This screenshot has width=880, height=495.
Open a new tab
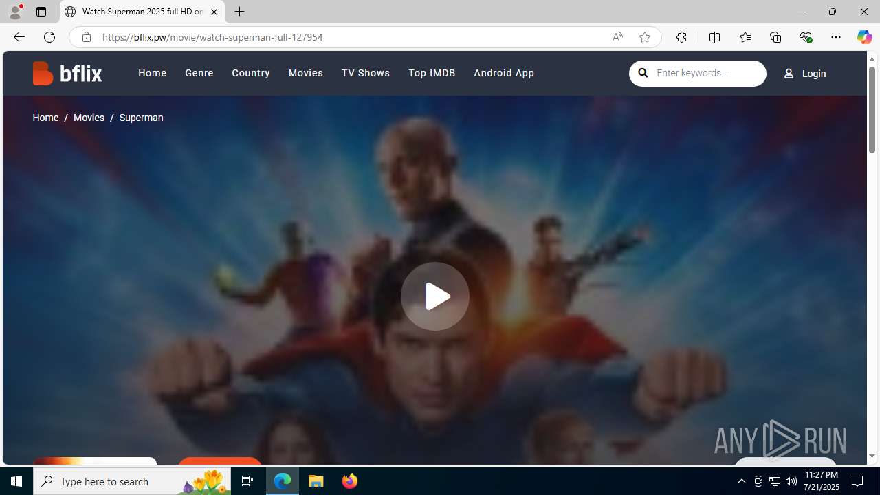tap(239, 12)
